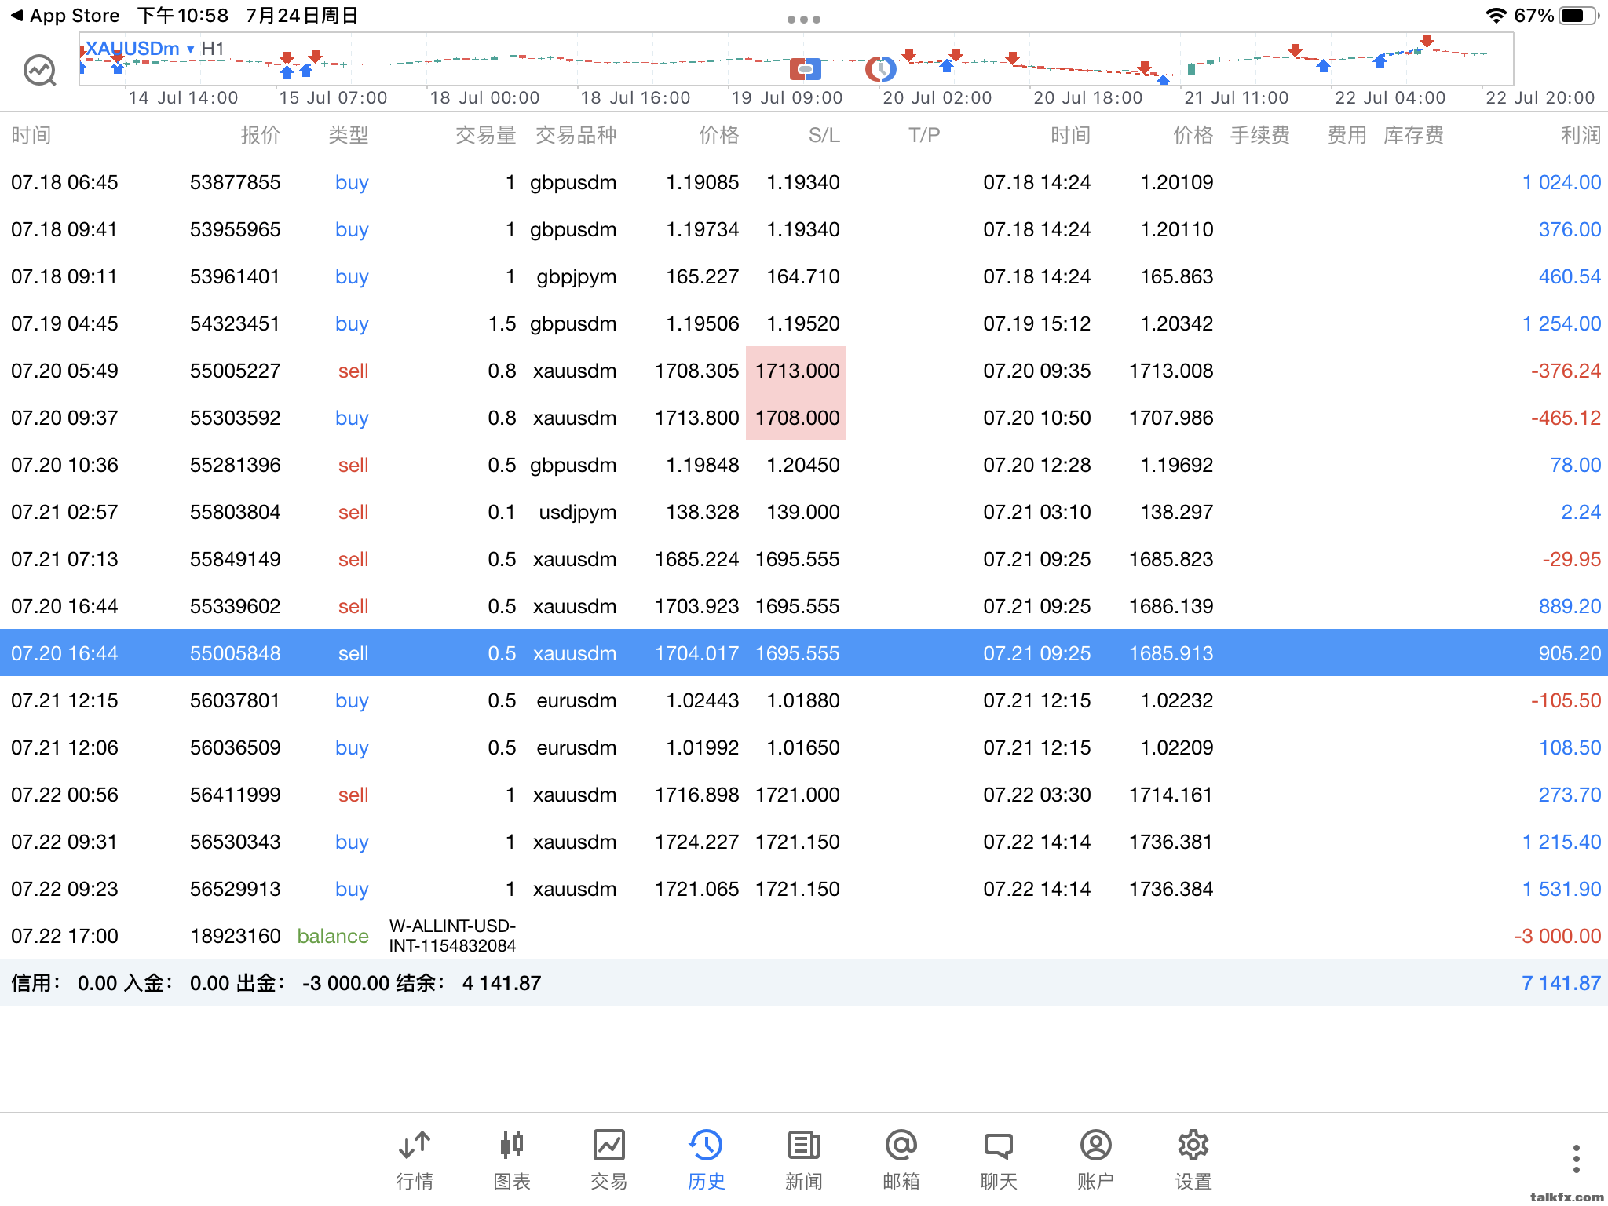Screen dimensions: 1608x1206
Task: Tap the S/L column header
Action: (824, 135)
